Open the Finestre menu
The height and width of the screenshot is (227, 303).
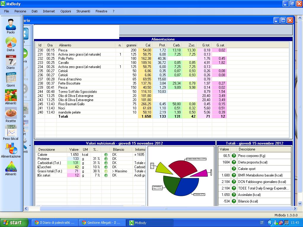tap(101, 11)
